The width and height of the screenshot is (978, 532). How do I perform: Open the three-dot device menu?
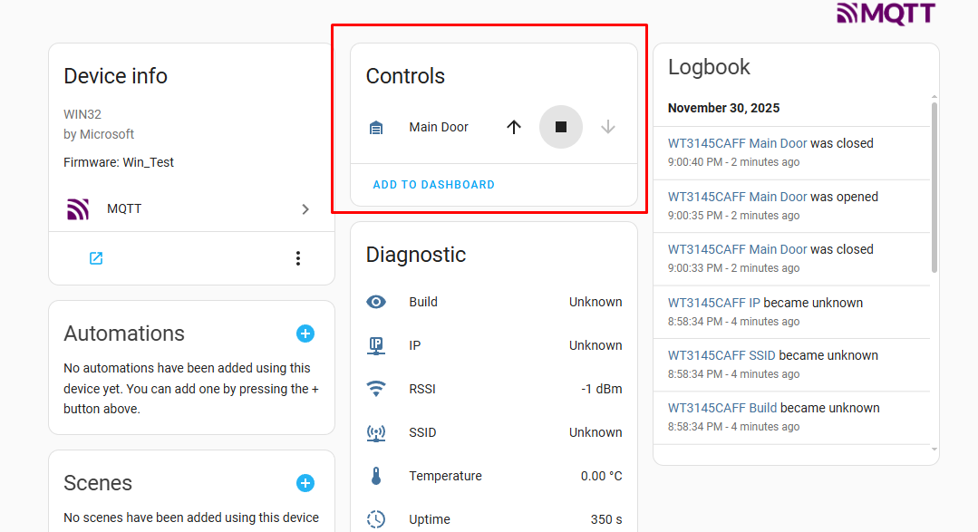pyautogui.click(x=298, y=258)
